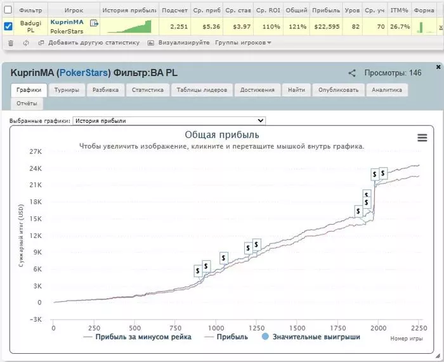Toggle Прибыль за минусом рейка legend series
The height and width of the screenshot is (362, 444).
(138, 337)
